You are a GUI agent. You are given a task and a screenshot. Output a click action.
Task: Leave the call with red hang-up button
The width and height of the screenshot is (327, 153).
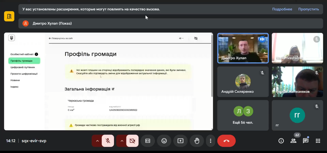(226, 141)
